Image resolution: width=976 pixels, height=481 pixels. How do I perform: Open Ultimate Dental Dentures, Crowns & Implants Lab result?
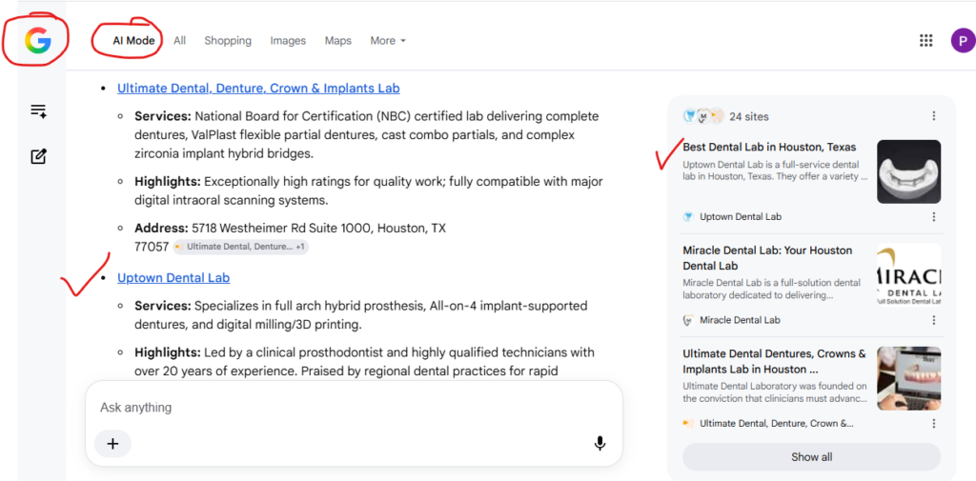tap(774, 362)
